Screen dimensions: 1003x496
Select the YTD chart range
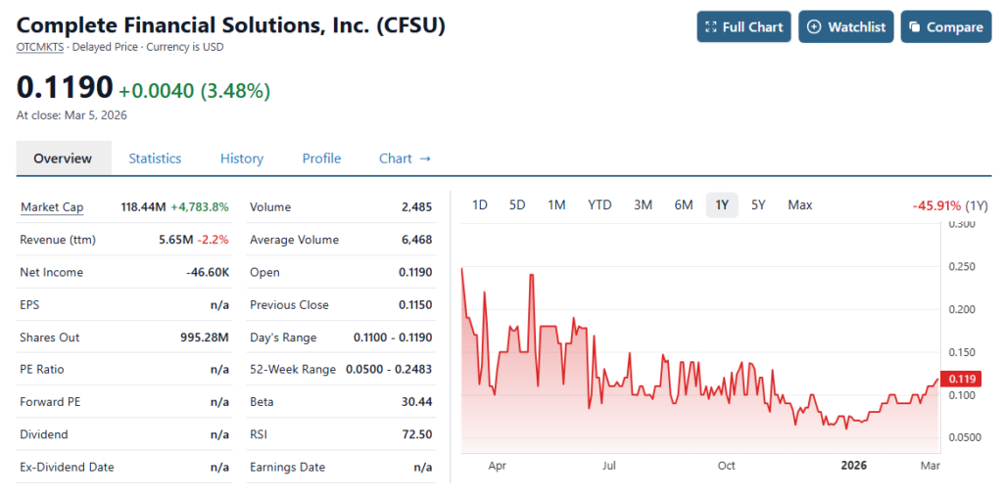pyautogui.click(x=599, y=204)
